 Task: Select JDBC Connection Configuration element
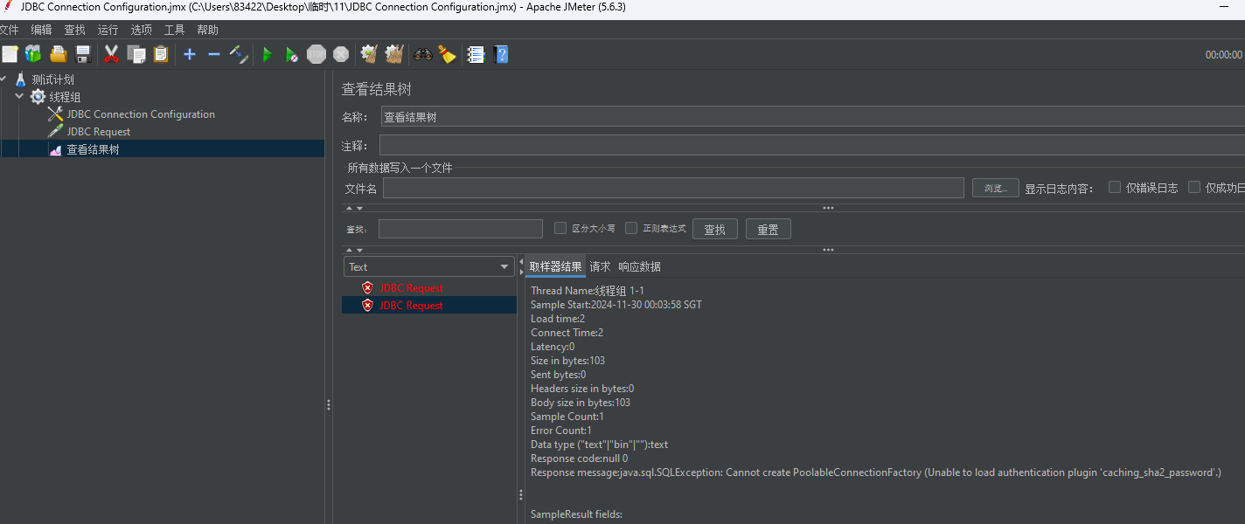[141, 114]
